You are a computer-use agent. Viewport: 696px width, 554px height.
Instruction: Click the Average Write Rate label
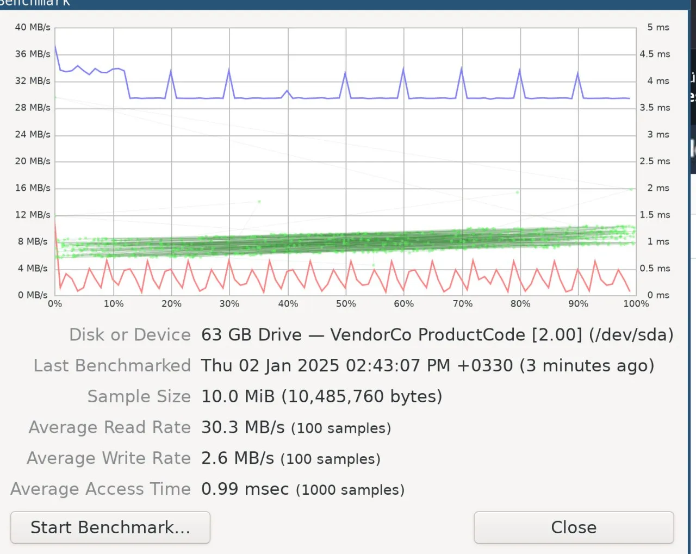click(109, 459)
